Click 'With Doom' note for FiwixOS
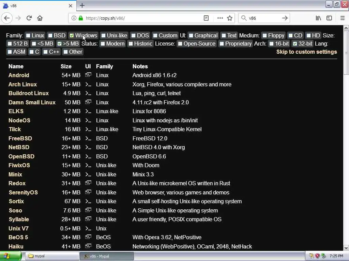This screenshot has width=349, height=261. point(146,166)
